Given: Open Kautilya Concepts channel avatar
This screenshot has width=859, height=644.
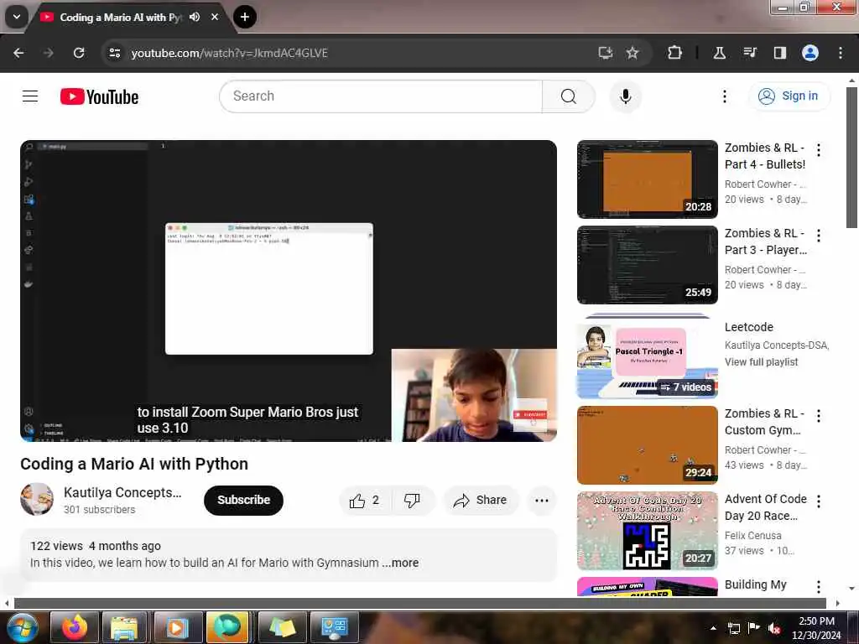Looking at the screenshot, I should pyautogui.click(x=37, y=499).
